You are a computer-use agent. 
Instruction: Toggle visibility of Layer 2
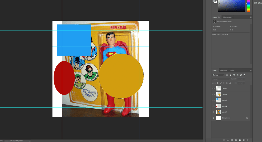coord(214,106)
